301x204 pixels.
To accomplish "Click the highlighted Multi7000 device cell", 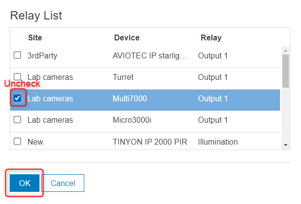I will tap(130, 98).
